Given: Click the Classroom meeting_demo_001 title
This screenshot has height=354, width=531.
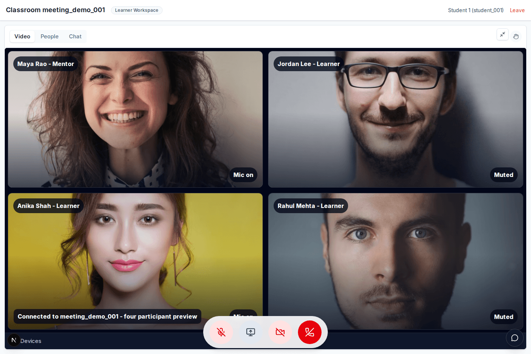Looking at the screenshot, I should tap(55, 10).
